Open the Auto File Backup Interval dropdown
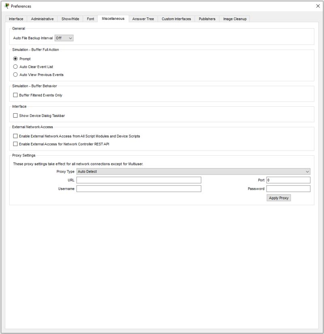The width and height of the screenshot is (324, 334). coord(64,38)
